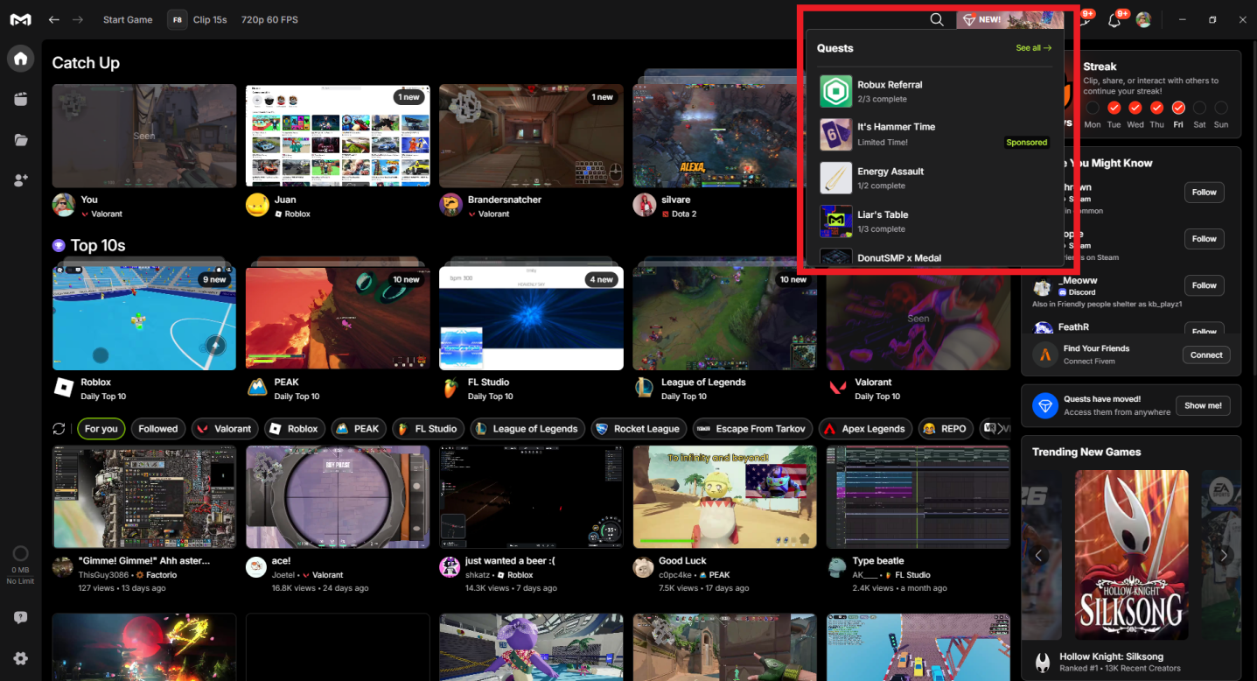1257x681 pixels.
Task: Click the Robux Referral quest icon
Action: pyautogui.click(x=835, y=91)
